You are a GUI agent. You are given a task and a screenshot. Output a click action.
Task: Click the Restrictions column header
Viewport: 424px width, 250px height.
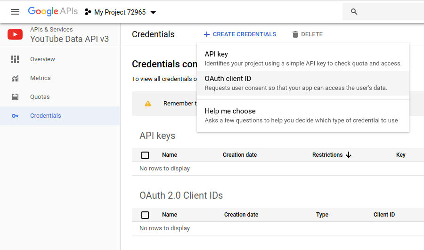327,155
